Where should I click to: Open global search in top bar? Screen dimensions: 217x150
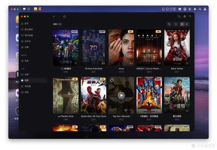click(x=200, y=9)
